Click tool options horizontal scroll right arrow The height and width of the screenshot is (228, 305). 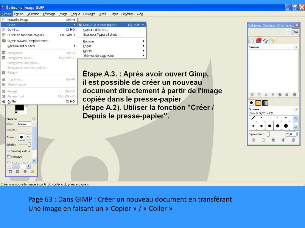tap(29, 166)
